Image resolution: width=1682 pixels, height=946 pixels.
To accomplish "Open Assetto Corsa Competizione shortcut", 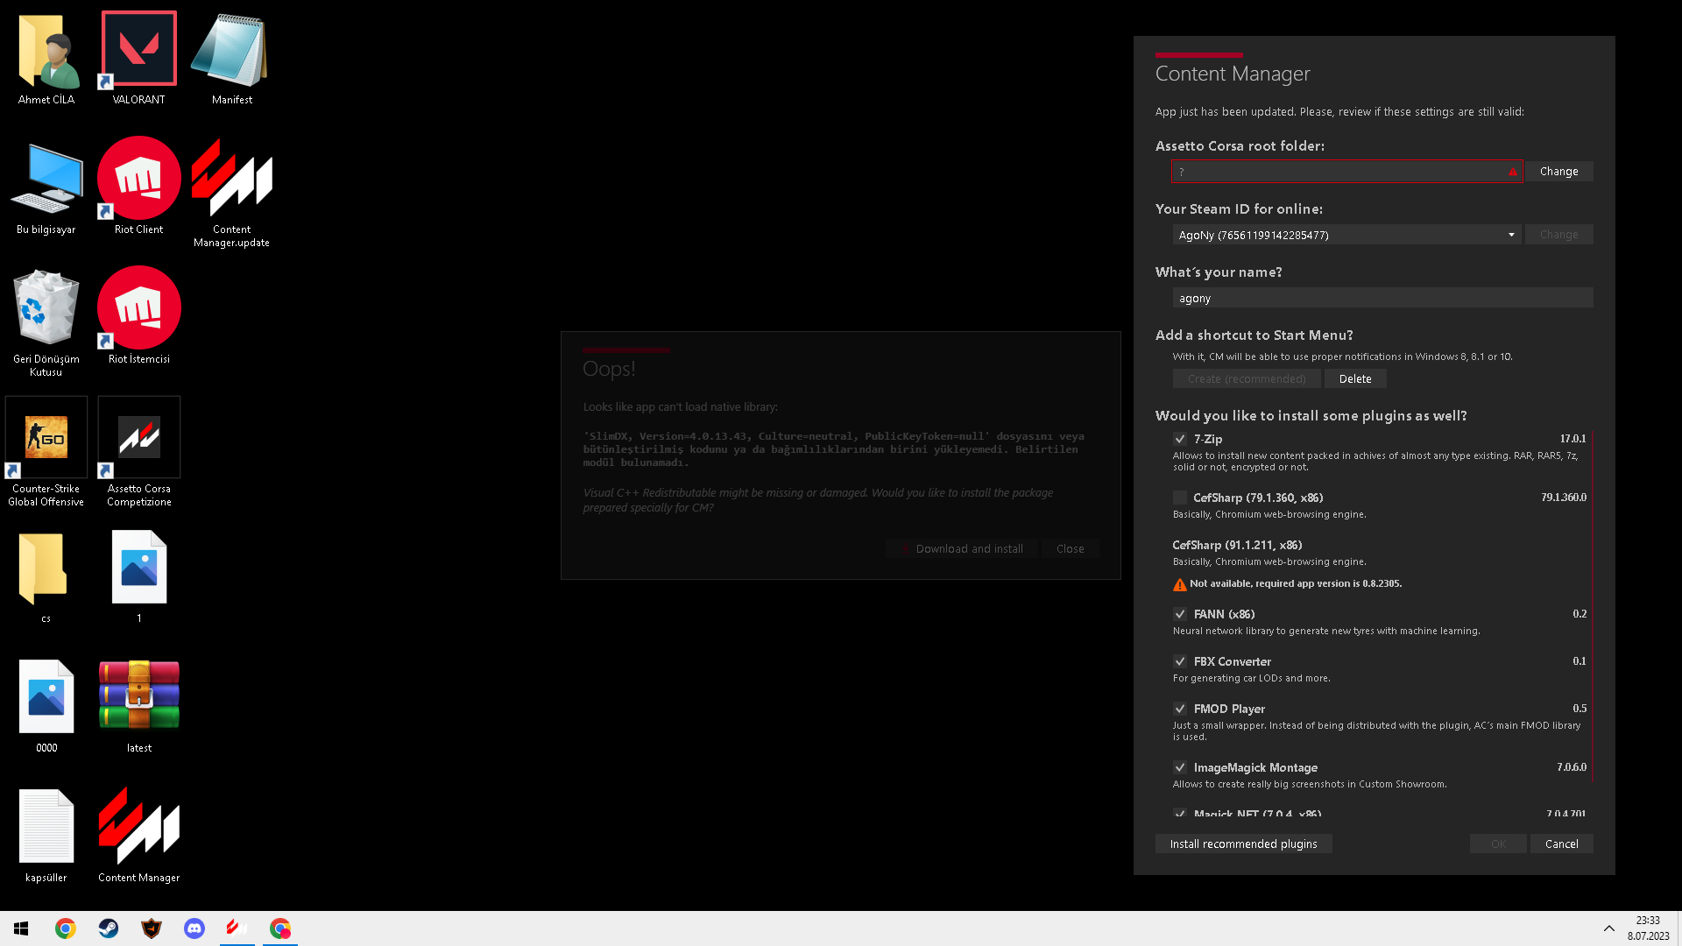I will click(x=138, y=438).
